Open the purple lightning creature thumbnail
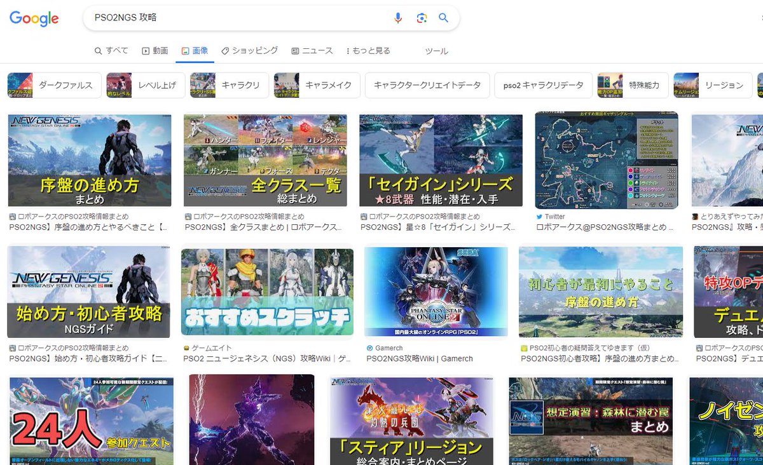Screen dimensions: 763x465 tap(252, 419)
